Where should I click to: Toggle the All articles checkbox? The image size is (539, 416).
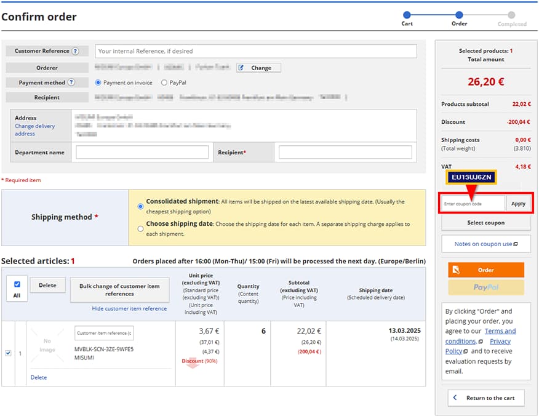pyautogui.click(x=17, y=284)
